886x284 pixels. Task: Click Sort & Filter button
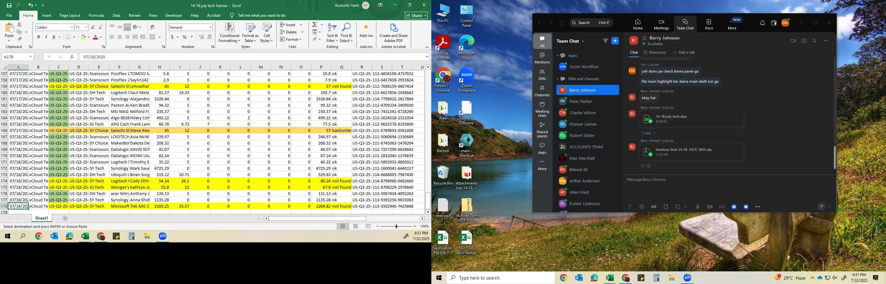(332, 33)
